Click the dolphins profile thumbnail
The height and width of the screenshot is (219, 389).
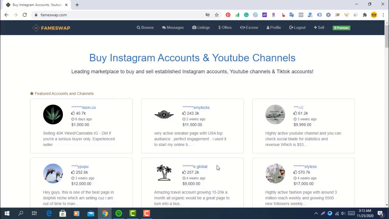53,173
